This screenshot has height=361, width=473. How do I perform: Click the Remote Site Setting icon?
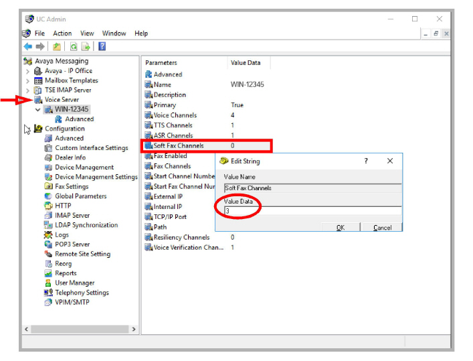tap(48, 254)
